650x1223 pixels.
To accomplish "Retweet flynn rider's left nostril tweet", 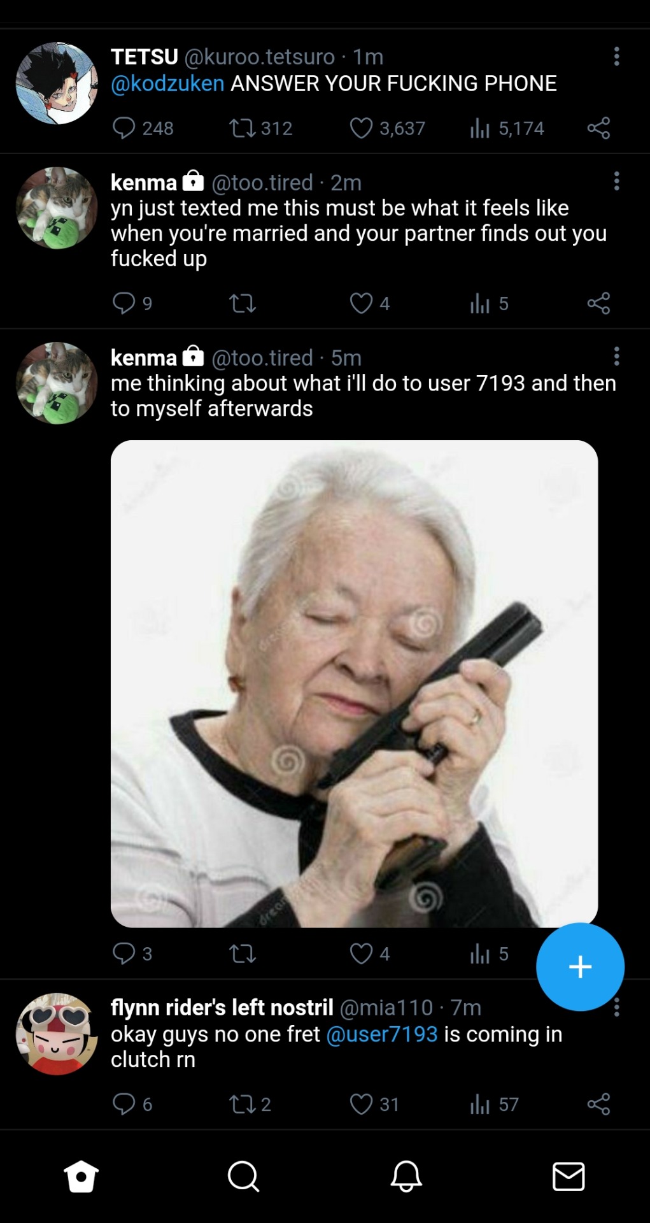I will pos(243,1104).
